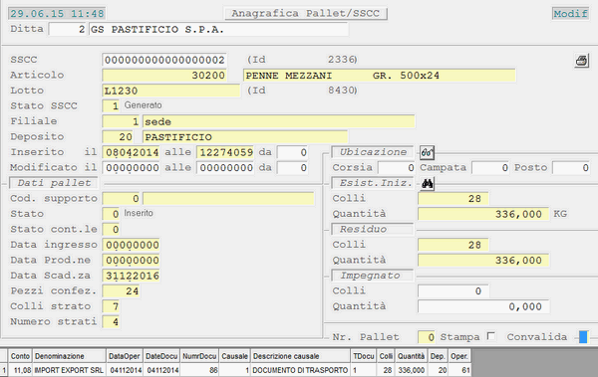Click the Impegnato Colli field

453,290
